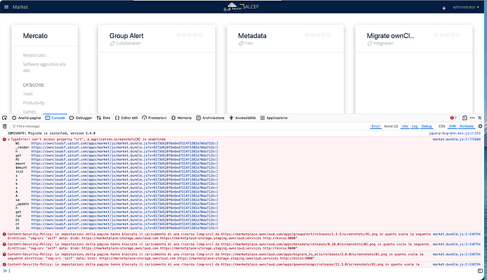Switch to the Editor stili tab

coord(126,118)
